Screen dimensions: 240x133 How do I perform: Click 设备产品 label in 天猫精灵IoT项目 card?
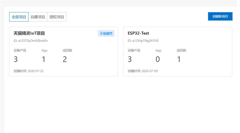[x=20, y=50]
